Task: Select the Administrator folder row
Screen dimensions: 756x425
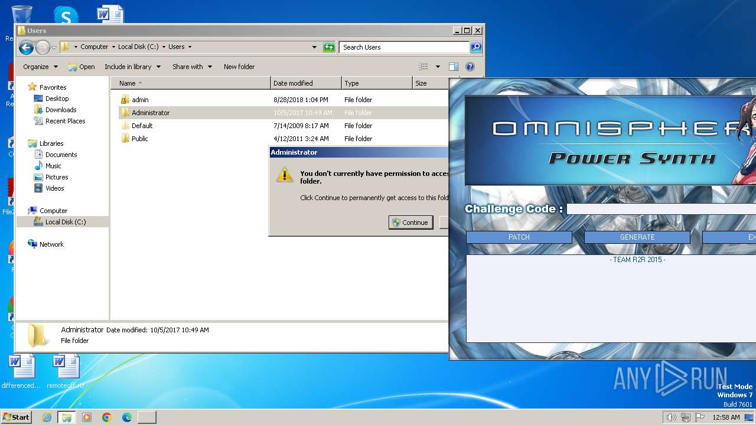Action: tap(283, 113)
